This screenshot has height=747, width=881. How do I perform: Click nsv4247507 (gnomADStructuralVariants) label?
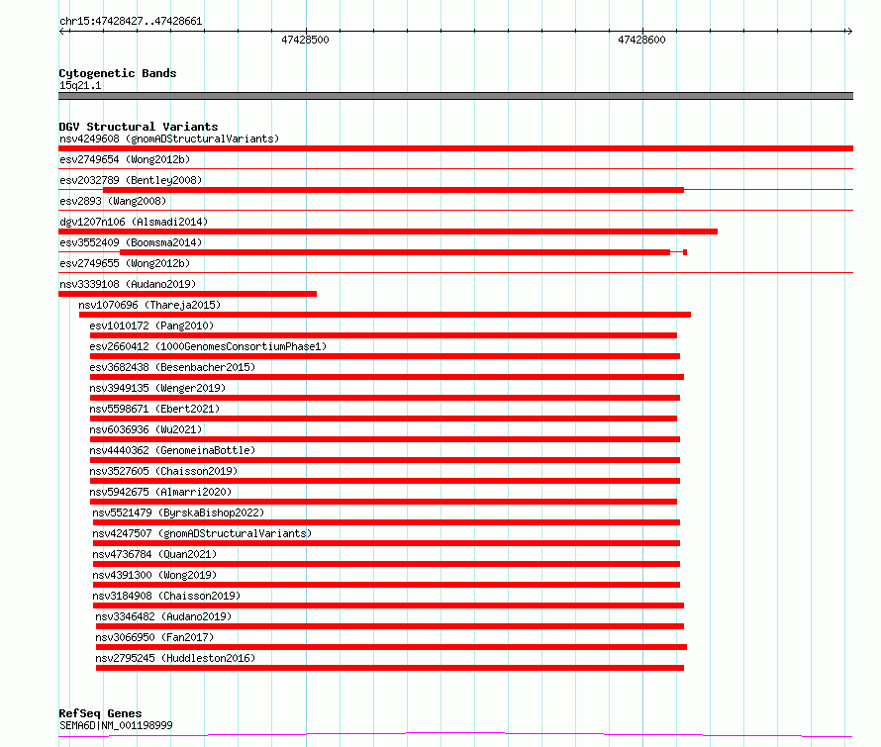tap(202, 533)
